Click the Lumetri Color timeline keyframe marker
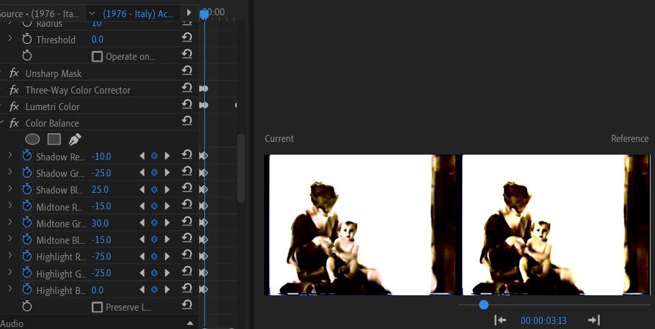Viewport: 655px width, 329px height. point(204,105)
